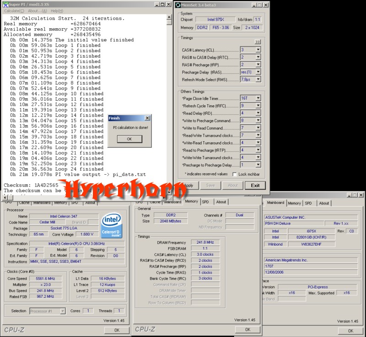
Task: Click the Rated FSB 967.2 MHz field
Action: pyautogui.click(x=45, y=297)
